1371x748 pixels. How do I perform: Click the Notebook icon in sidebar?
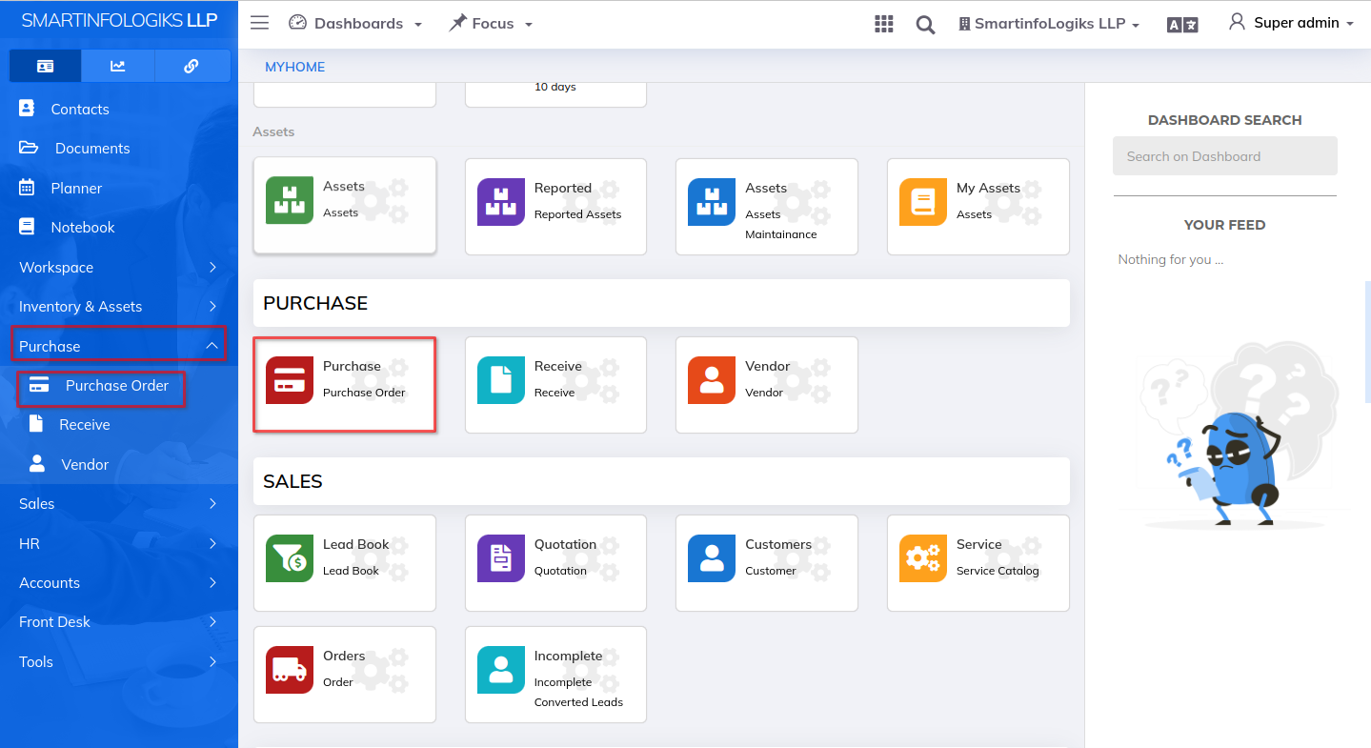point(27,227)
